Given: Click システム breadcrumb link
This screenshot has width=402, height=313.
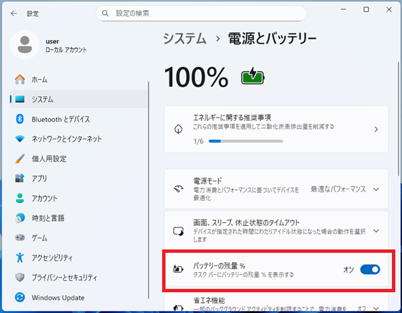Looking at the screenshot, I should click(184, 39).
